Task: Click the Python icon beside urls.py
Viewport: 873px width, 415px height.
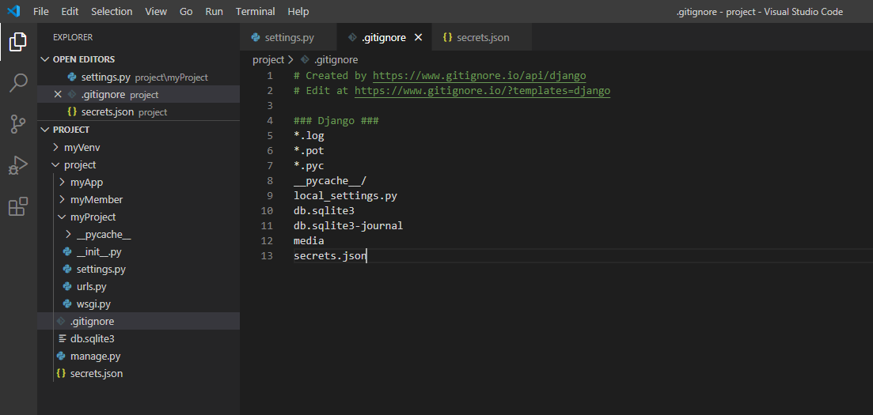Action: point(67,286)
